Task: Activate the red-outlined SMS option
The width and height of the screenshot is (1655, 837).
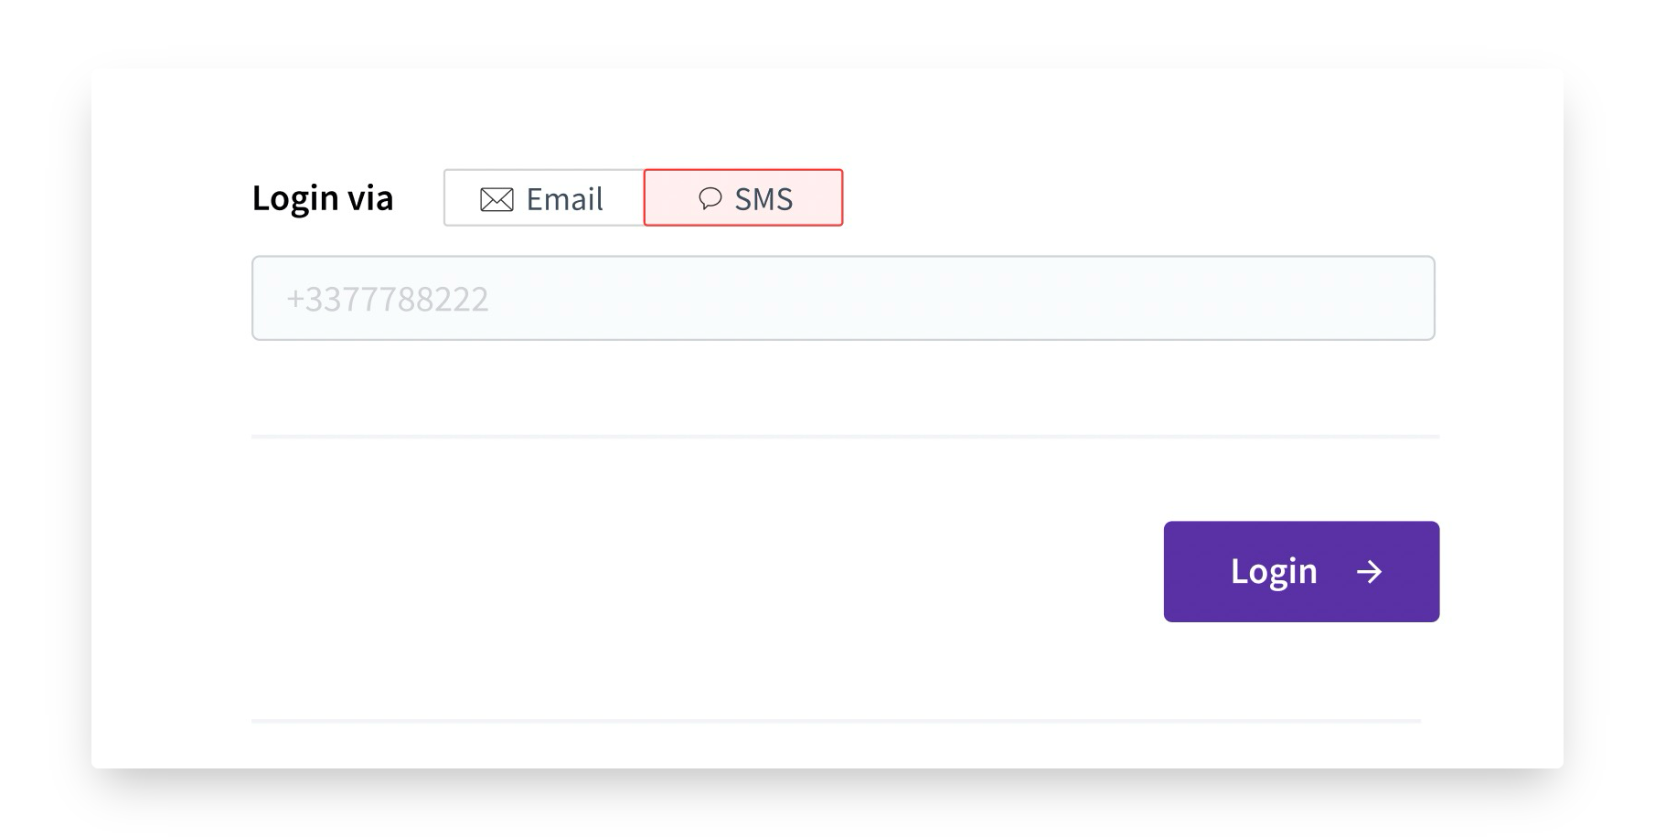Action: pos(743,198)
